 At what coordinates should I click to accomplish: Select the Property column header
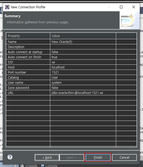[x=28, y=36]
